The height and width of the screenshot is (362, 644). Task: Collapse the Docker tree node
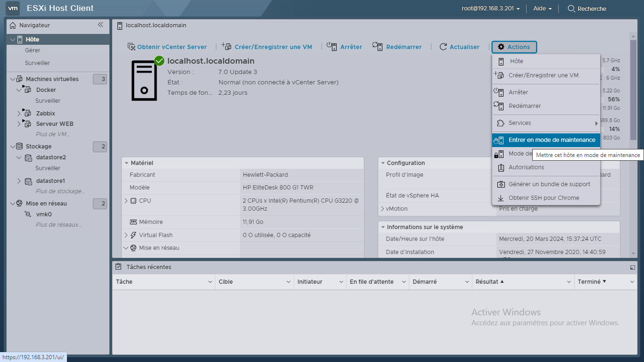pyautogui.click(x=19, y=90)
